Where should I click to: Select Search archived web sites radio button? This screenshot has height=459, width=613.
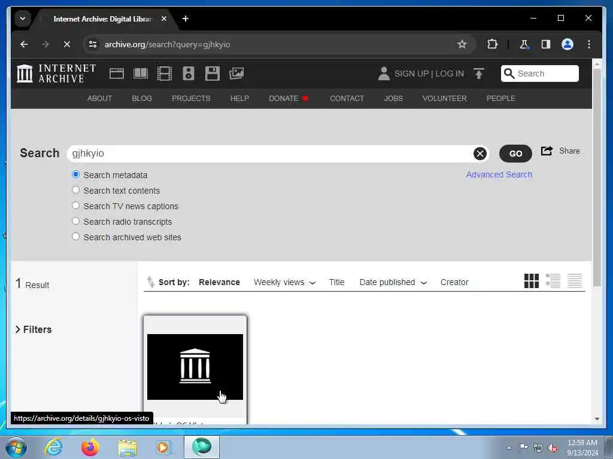point(76,237)
